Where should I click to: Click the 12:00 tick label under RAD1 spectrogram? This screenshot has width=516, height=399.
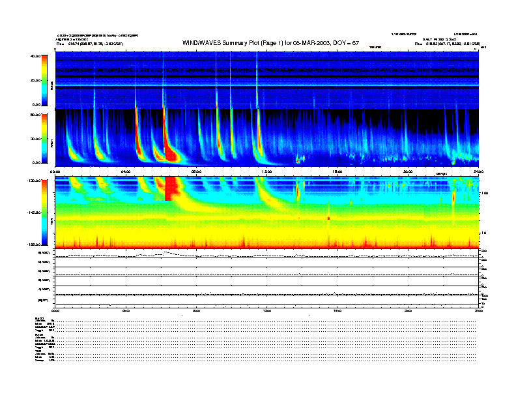pos(267,171)
